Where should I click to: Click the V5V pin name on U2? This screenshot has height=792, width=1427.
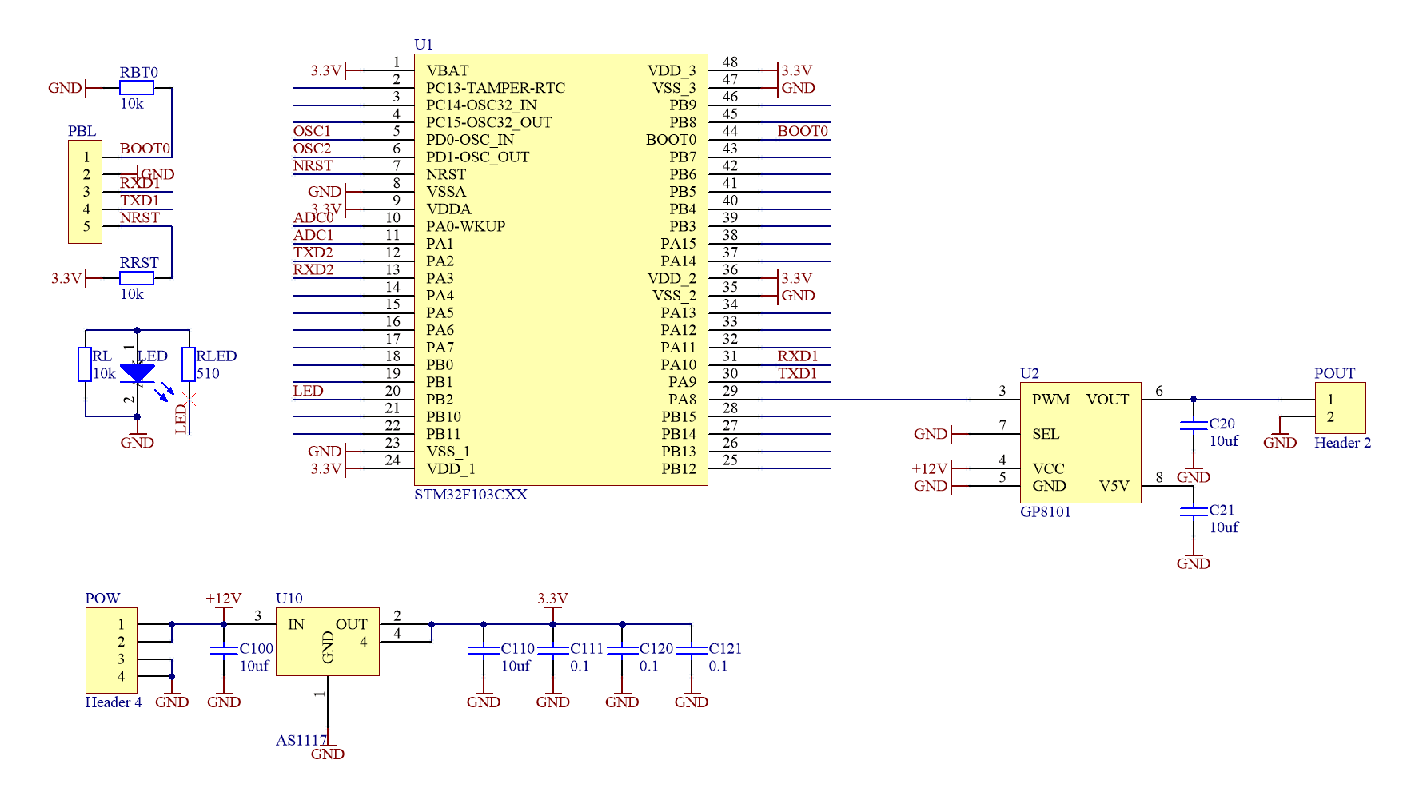pyautogui.click(x=1114, y=486)
